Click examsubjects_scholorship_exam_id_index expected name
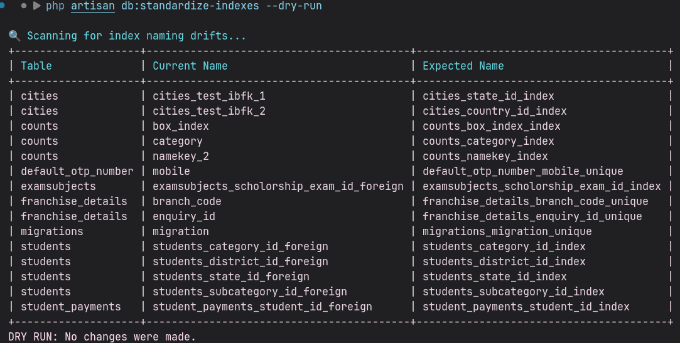Screen dimensions: 680x343 542,187
